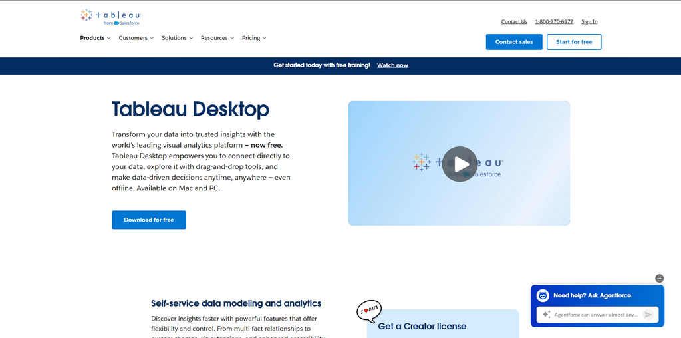681x338 pixels.
Task: Expand the Products chevron arrow
Action: click(108, 38)
